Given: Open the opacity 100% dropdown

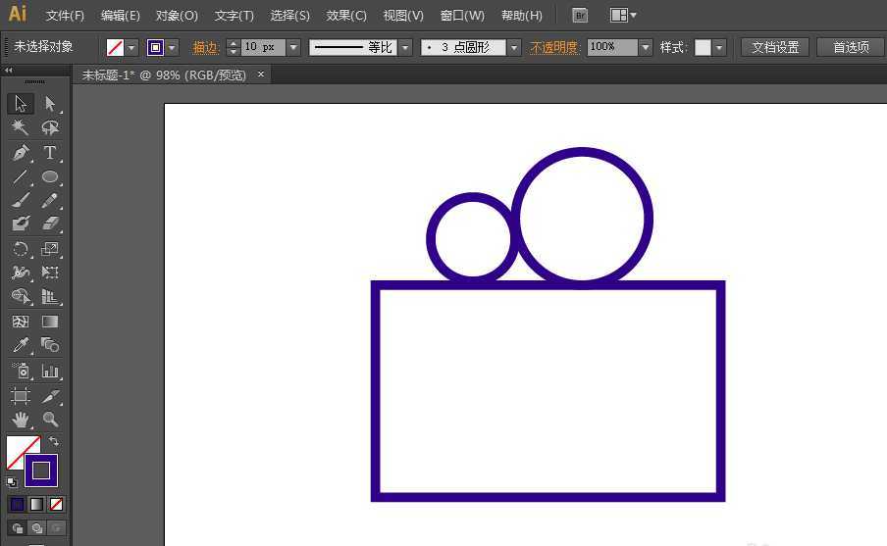Looking at the screenshot, I should 645,47.
